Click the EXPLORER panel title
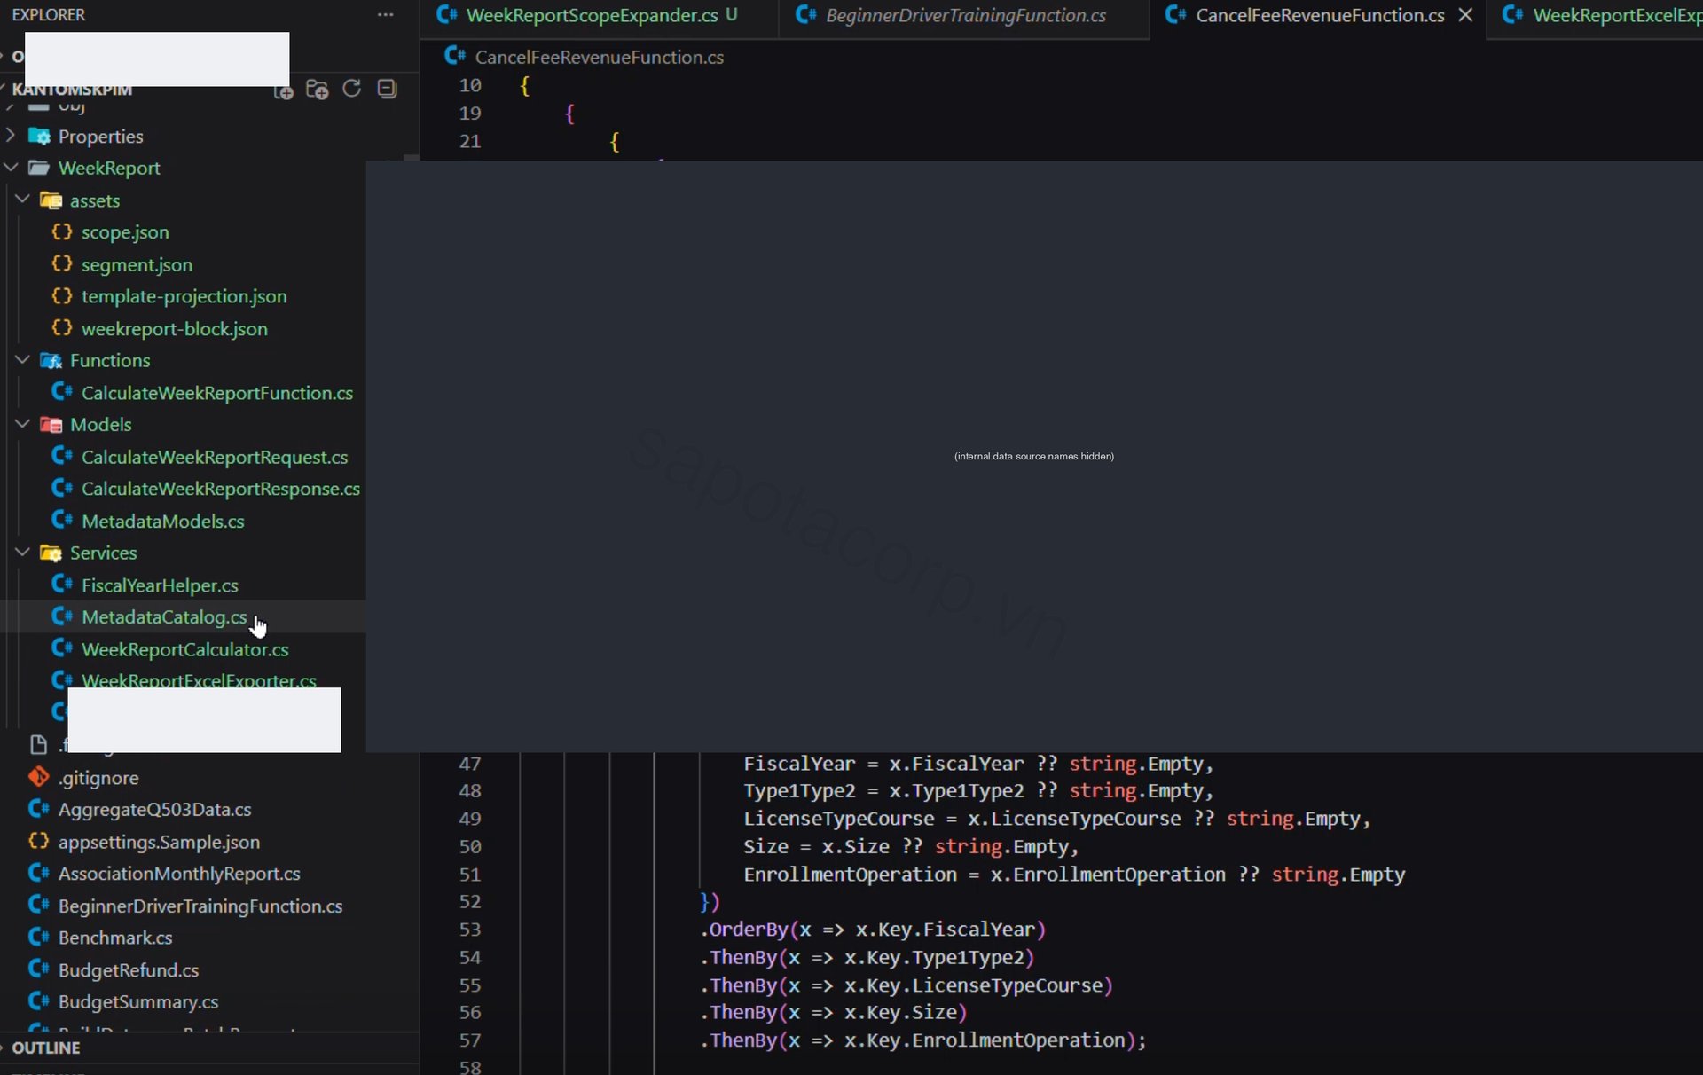 click(x=49, y=15)
